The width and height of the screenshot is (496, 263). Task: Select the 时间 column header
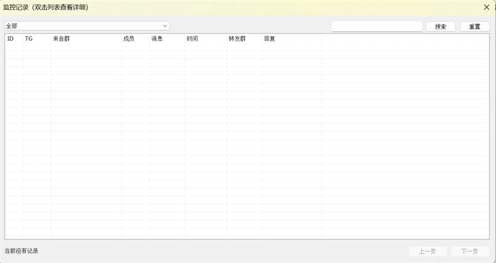(206, 39)
